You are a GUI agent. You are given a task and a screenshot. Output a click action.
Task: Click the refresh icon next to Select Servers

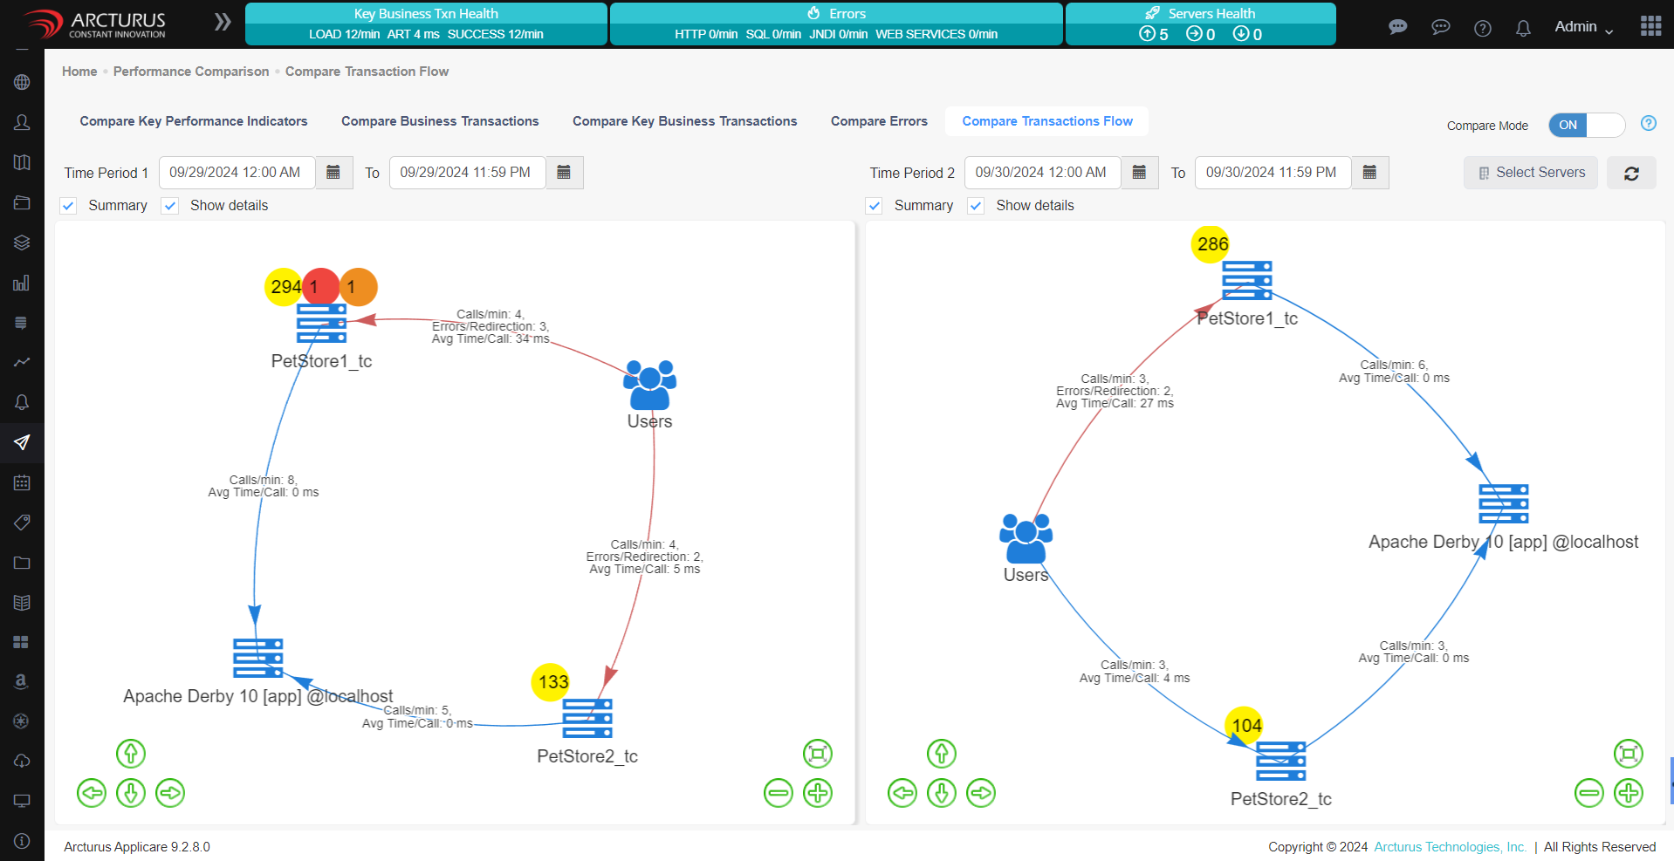pos(1630,174)
